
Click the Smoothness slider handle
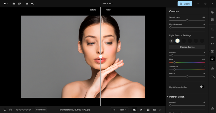[187, 20]
